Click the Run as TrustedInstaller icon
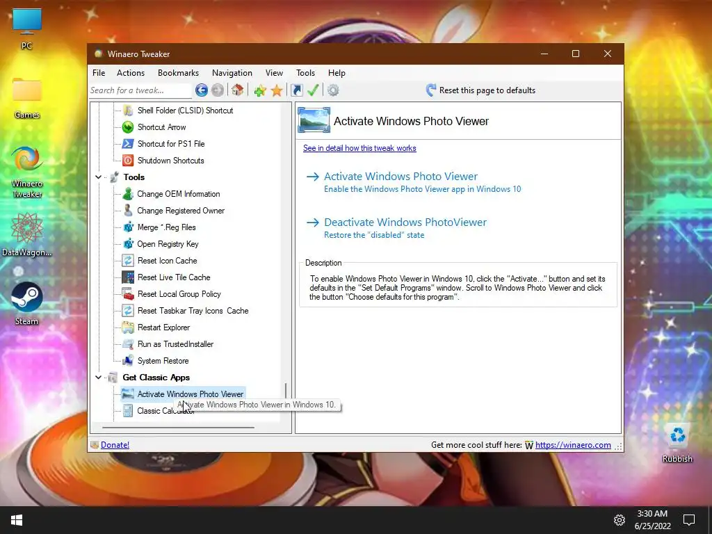 [128, 344]
